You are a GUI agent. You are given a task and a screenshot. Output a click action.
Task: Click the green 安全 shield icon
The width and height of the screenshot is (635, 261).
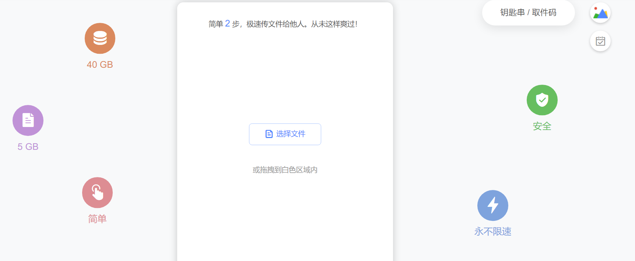click(x=542, y=100)
